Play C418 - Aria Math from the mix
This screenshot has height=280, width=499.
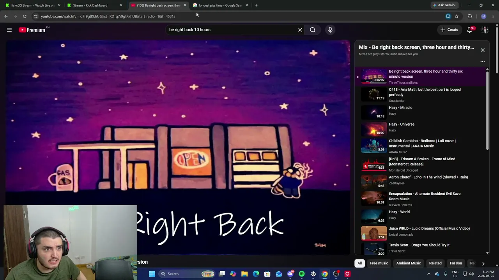point(421,94)
